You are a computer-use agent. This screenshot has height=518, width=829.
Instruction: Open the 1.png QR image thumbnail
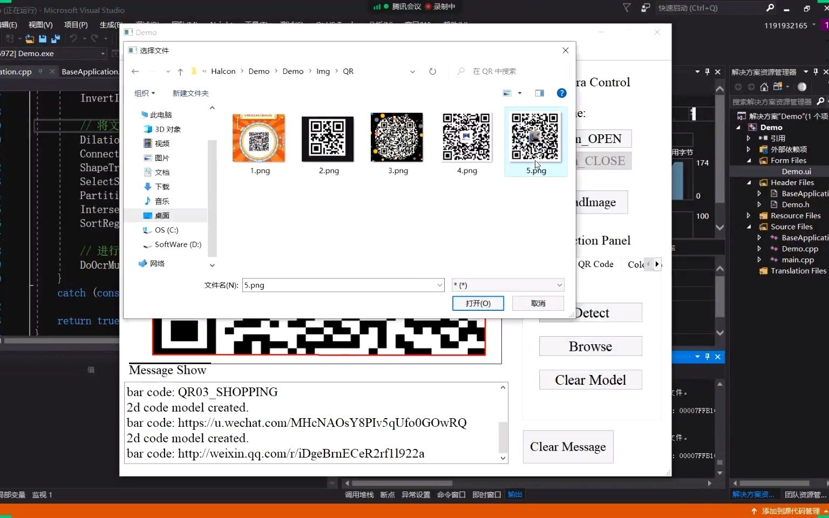pos(259,138)
